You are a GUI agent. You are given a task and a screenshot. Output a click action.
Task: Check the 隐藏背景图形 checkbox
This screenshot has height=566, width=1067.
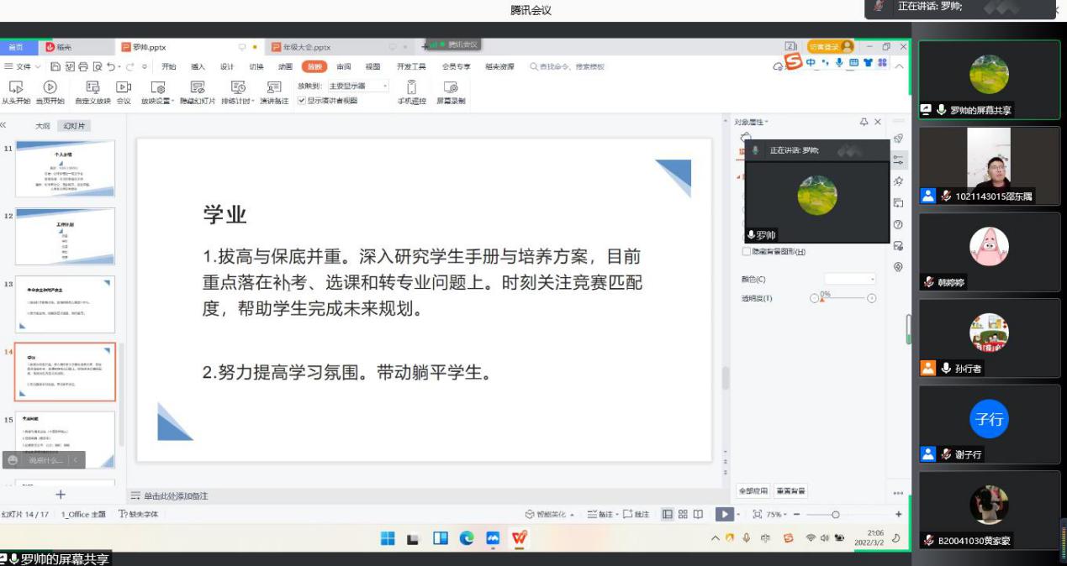point(746,251)
